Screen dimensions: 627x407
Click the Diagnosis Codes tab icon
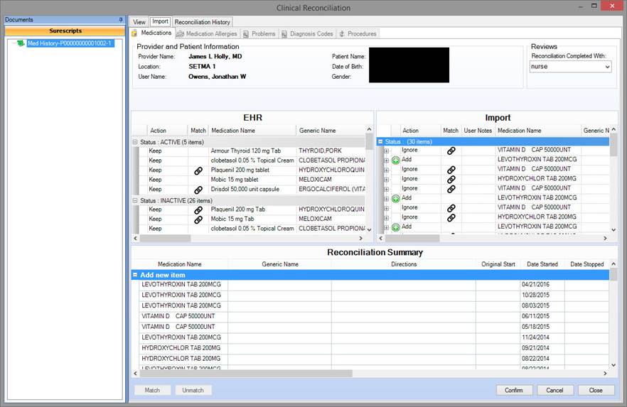pos(284,34)
